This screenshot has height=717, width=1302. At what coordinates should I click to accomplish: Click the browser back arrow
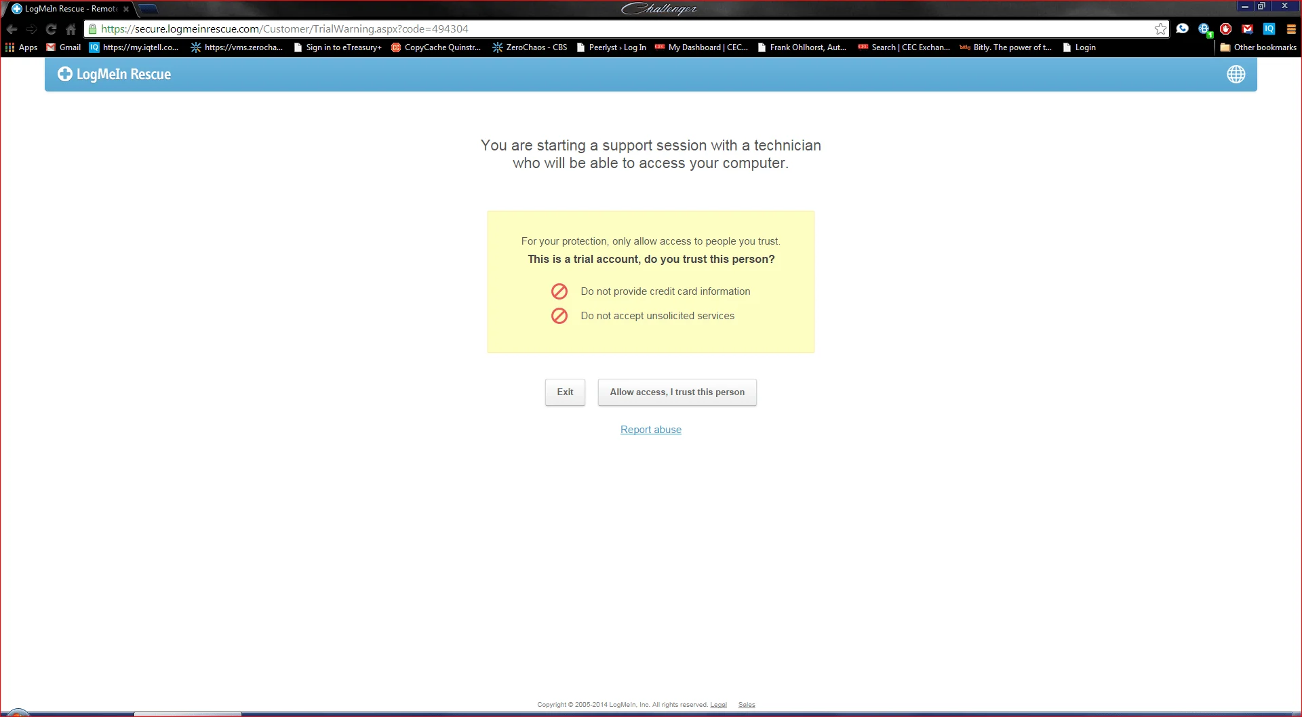pyautogui.click(x=12, y=29)
